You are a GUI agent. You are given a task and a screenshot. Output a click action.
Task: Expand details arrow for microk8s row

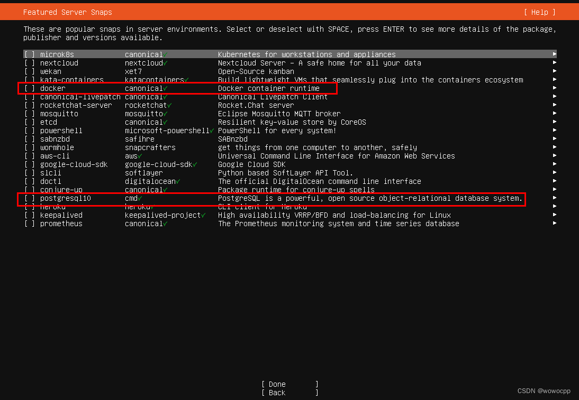tap(554, 54)
